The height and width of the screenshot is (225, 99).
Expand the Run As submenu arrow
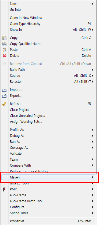click(93, 142)
